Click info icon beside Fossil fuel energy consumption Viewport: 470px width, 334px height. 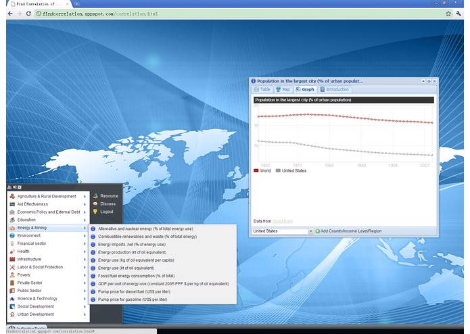[93, 276]
